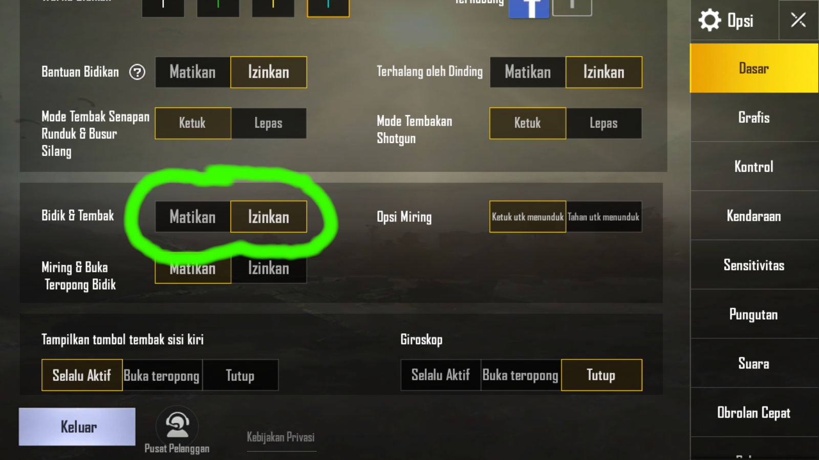Enable Izinkan for Miring & Buka Teropong Bidik
The image size is (819, 460).
pos(269,268)
